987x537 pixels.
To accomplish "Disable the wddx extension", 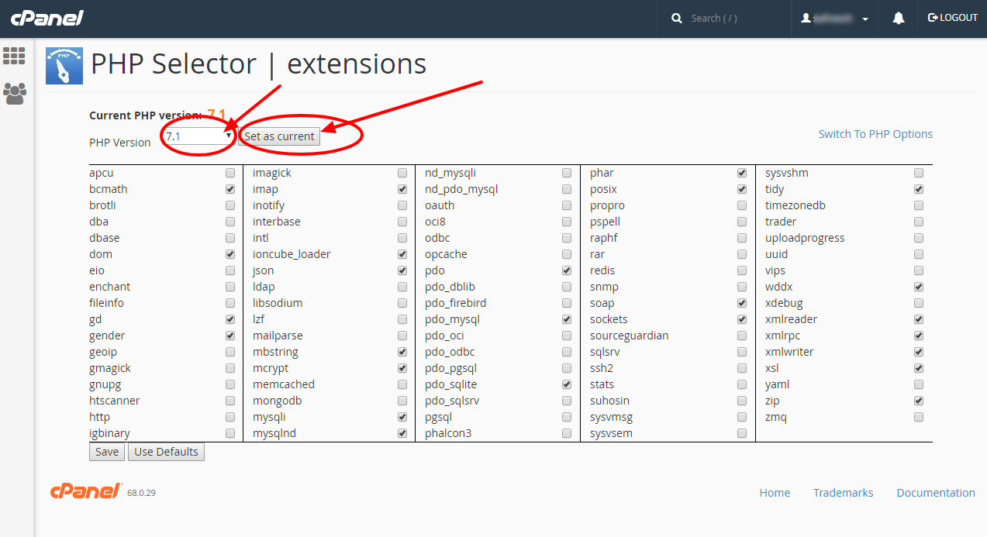I will [919, 287].
